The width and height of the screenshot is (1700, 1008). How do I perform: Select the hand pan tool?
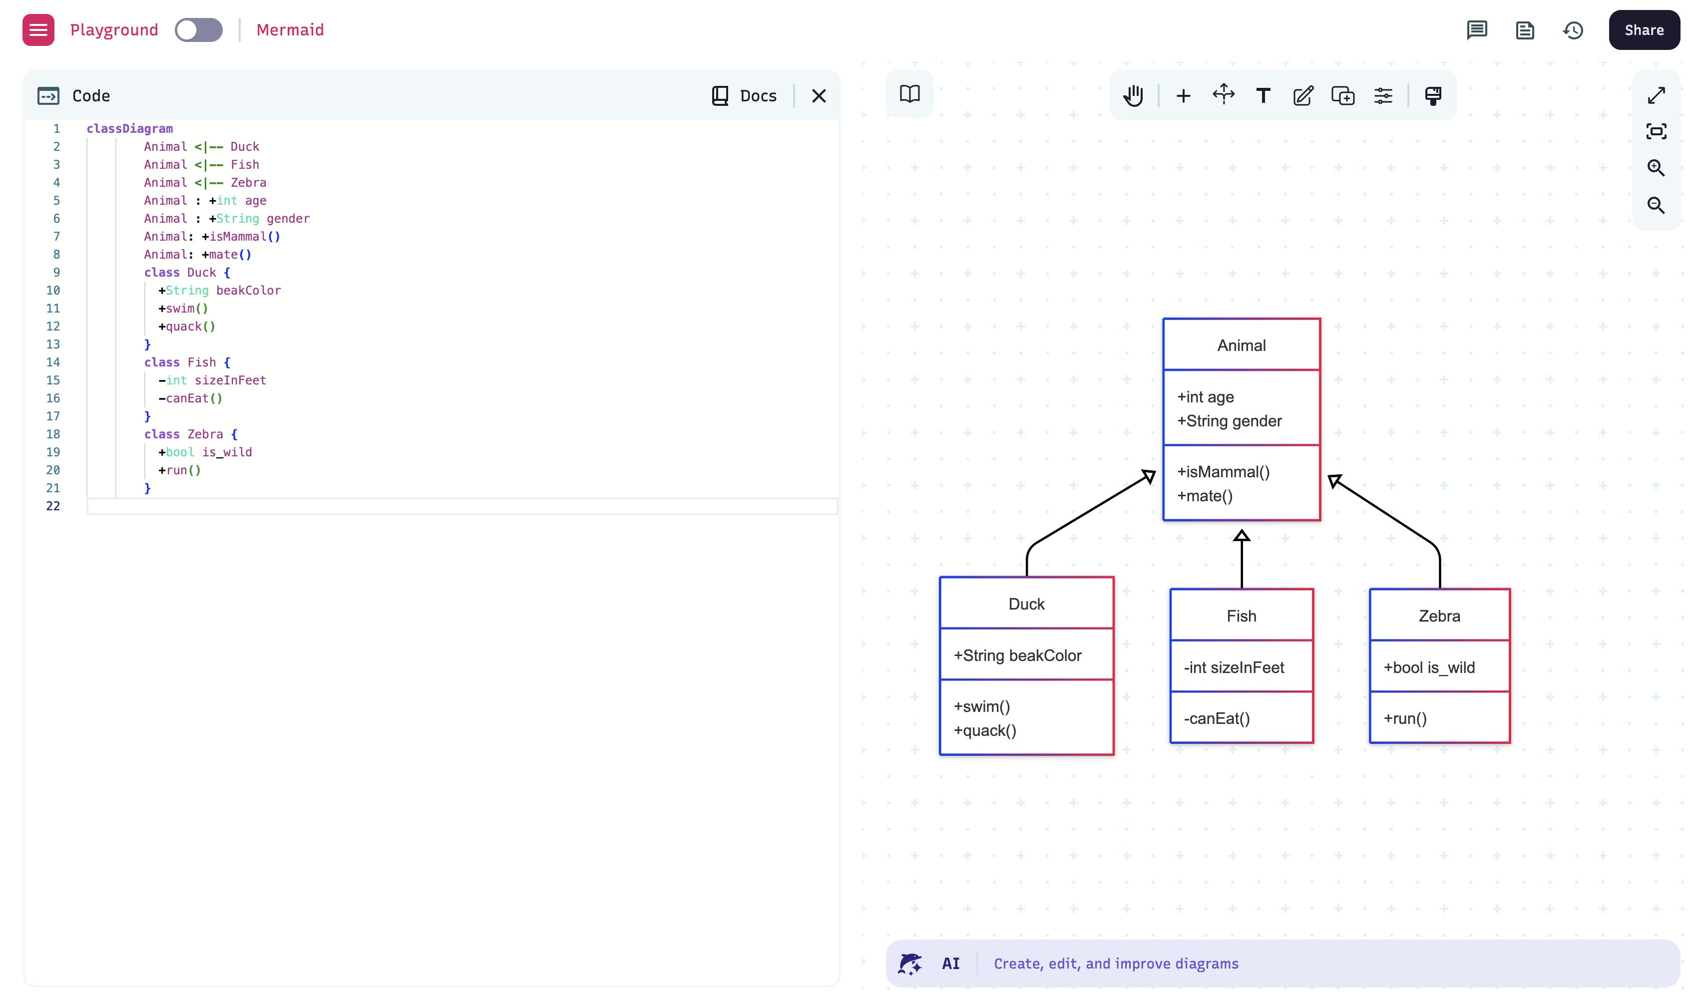(x=1133, y=96)
